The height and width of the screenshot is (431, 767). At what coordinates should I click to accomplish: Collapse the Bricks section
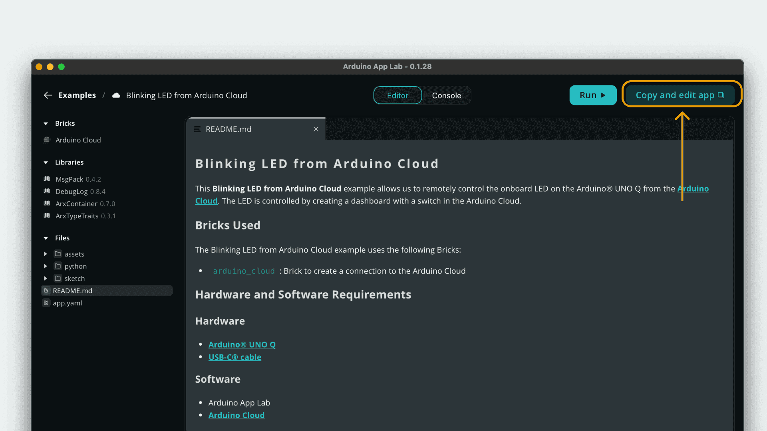pos(46,123)
